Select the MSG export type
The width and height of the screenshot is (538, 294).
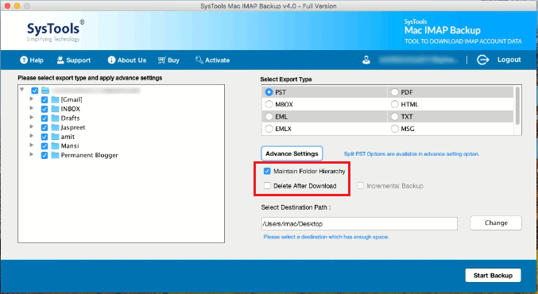(x=395, y=129)
